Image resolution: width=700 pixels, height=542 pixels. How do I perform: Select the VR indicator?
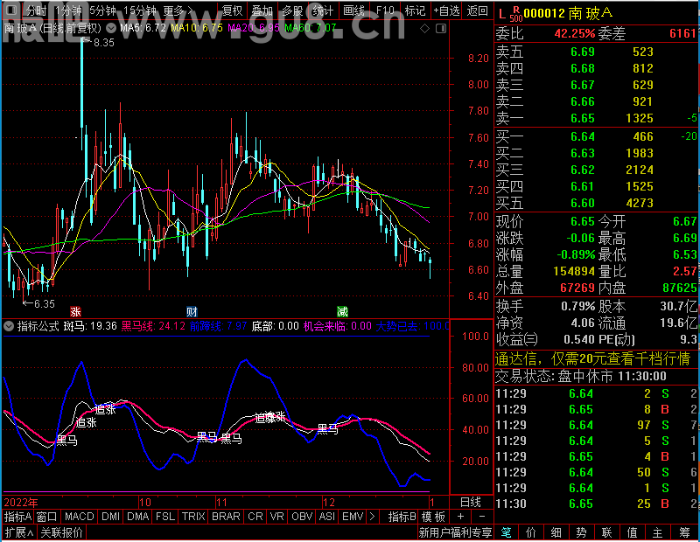[x=277, y=517]
